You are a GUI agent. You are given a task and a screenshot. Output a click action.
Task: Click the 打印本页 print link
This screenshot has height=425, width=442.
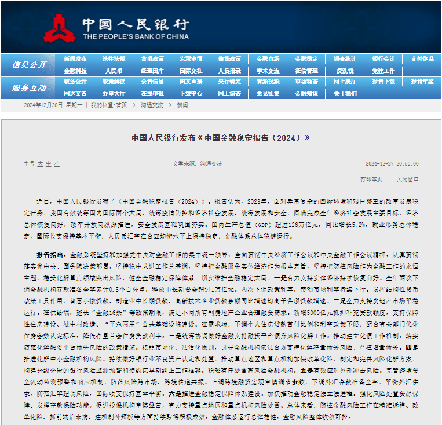coord(371,179)
